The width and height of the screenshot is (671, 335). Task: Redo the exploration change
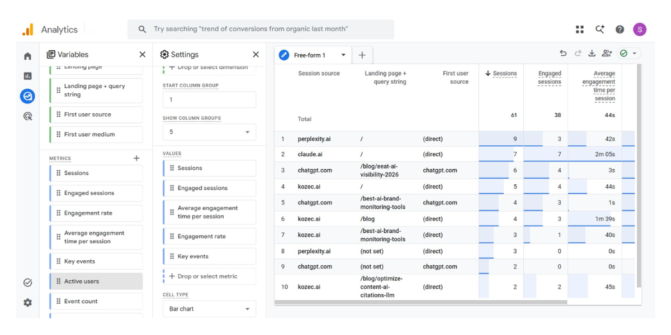coord(578,53)
